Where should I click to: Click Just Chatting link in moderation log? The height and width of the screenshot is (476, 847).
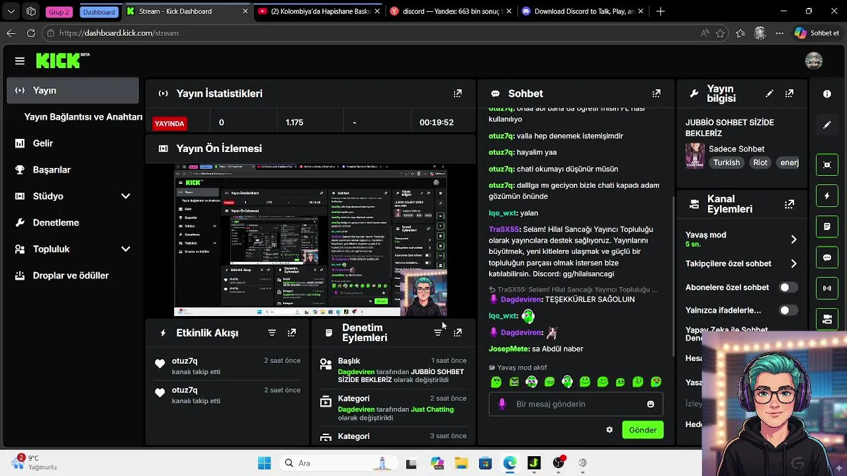[432, 409]
